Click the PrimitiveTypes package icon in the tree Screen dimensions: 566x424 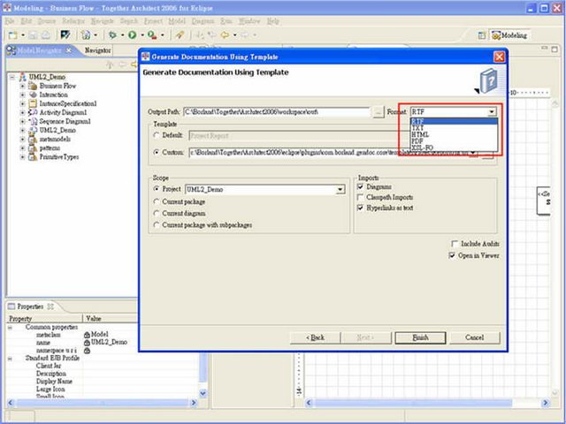click(33, 157)
